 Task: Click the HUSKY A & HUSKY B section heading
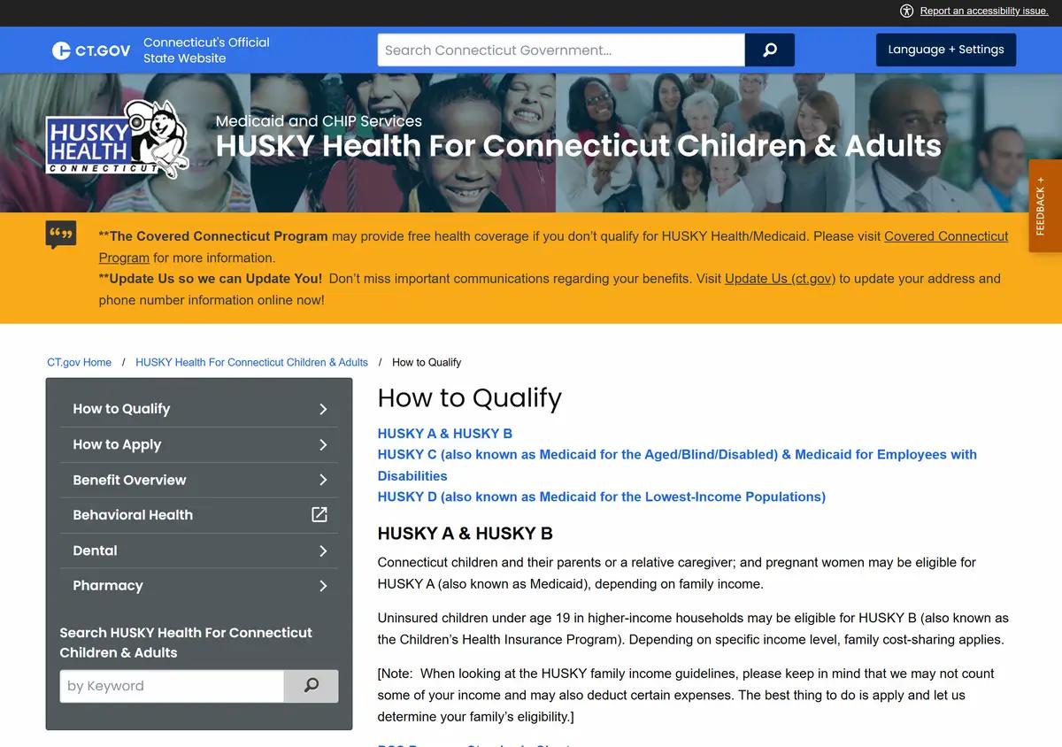[466, 534]
